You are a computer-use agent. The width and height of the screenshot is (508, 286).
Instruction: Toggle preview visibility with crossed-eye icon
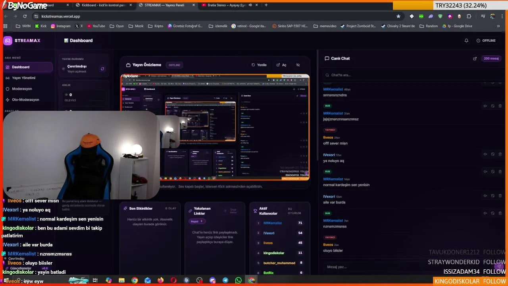pos(298,65)
